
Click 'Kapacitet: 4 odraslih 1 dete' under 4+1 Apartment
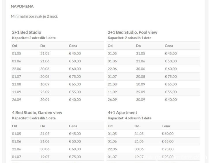click(x=129, y=118)
